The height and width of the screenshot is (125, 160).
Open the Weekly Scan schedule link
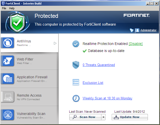point(107,98)
